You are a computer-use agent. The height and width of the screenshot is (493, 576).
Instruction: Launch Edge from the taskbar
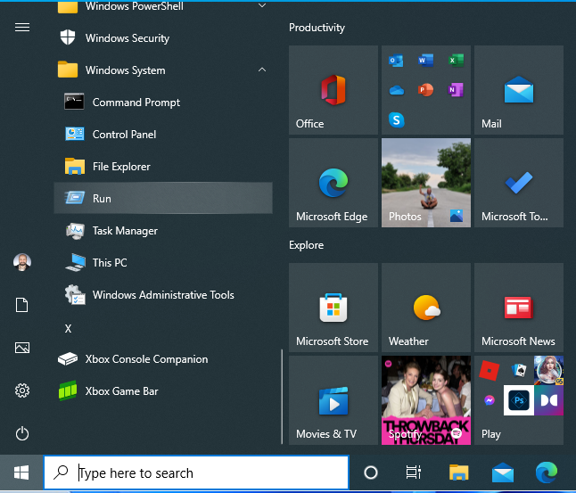coord(547,472)
